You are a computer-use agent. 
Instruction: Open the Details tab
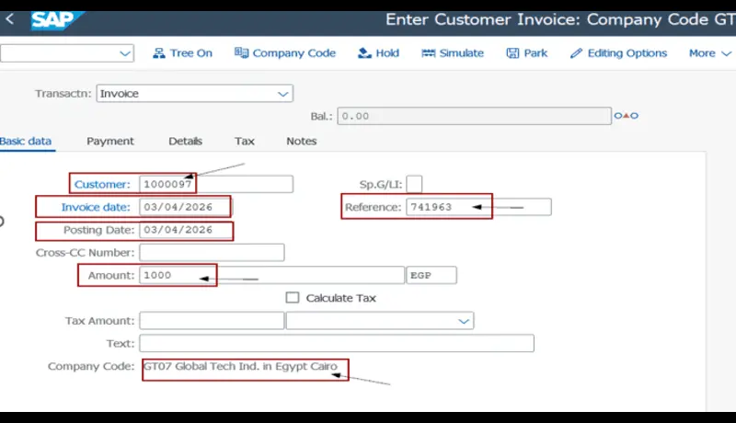click(x=186, y=142)
